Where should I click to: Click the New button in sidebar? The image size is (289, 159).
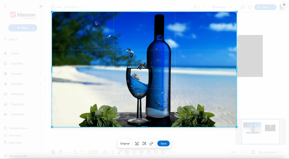point(23,28)
